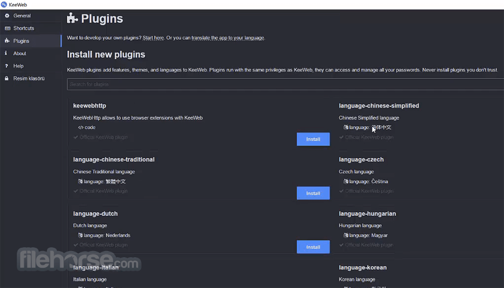The width and height of the screenshot is (504, 288).
Task: Click the lock icon beside Resim klasörü
Action: pos(6,78)
